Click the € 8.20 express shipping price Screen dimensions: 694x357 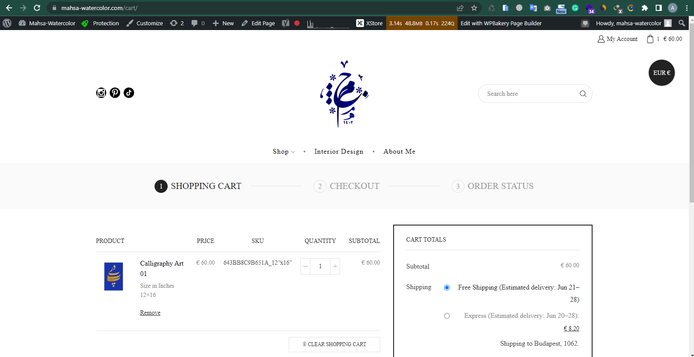point(571,328)
